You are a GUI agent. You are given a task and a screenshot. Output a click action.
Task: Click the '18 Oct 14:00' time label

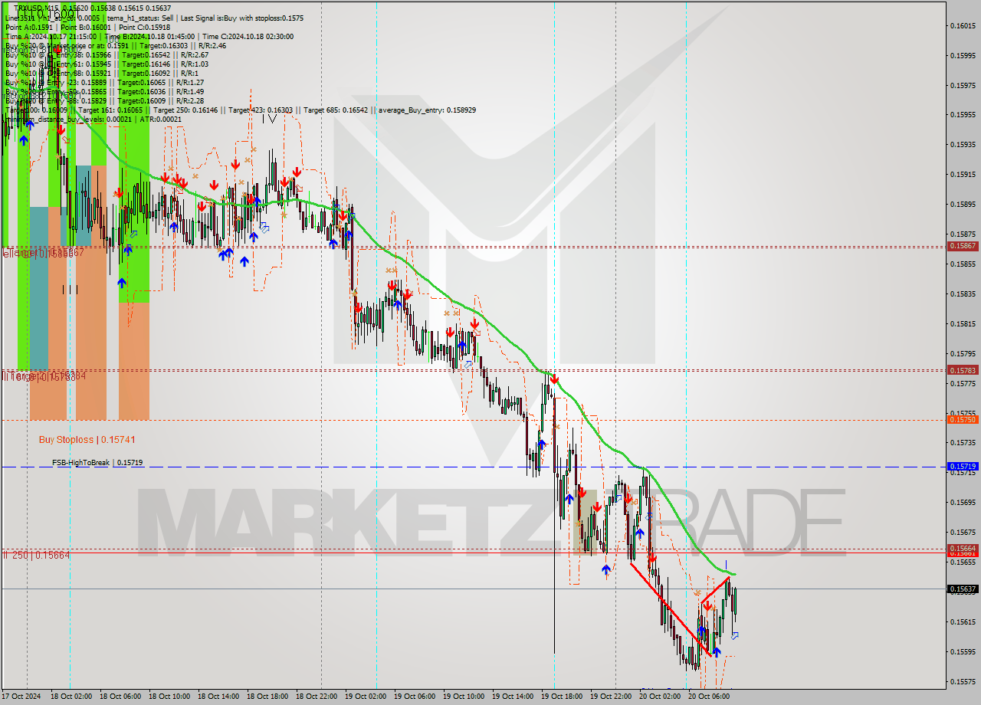coord(218,697)
